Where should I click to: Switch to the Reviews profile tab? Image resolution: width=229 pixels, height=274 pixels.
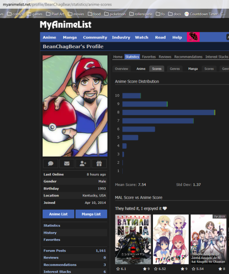click(x=165, y=57)
